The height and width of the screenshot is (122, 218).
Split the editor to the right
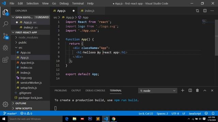click(x=205, y=11)
